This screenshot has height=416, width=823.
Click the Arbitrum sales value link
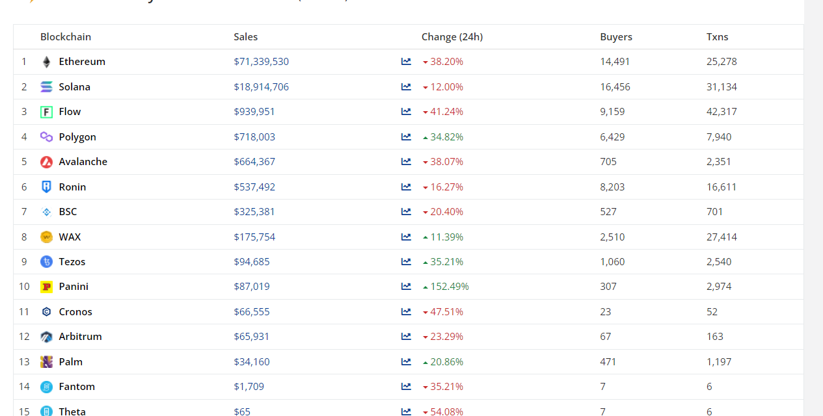click(251, 336)
